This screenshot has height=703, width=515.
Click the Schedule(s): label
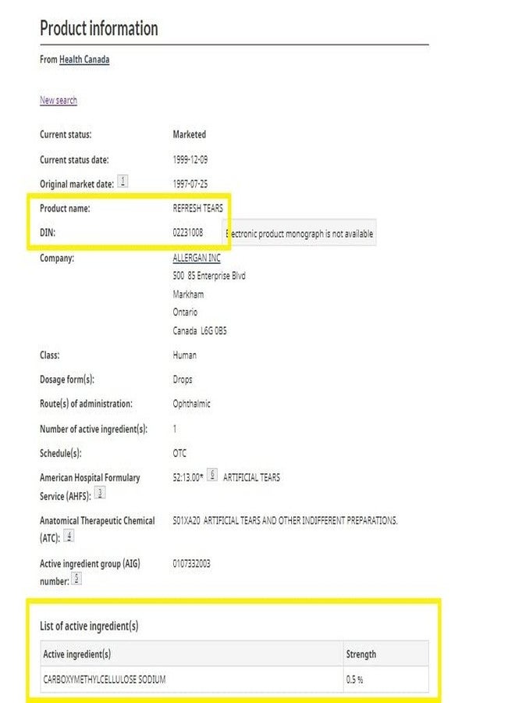coord(61,453)
